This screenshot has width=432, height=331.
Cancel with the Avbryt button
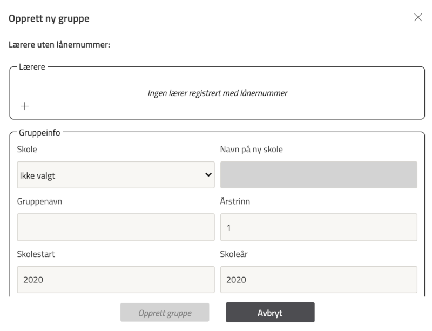click(x=270, y=313)
